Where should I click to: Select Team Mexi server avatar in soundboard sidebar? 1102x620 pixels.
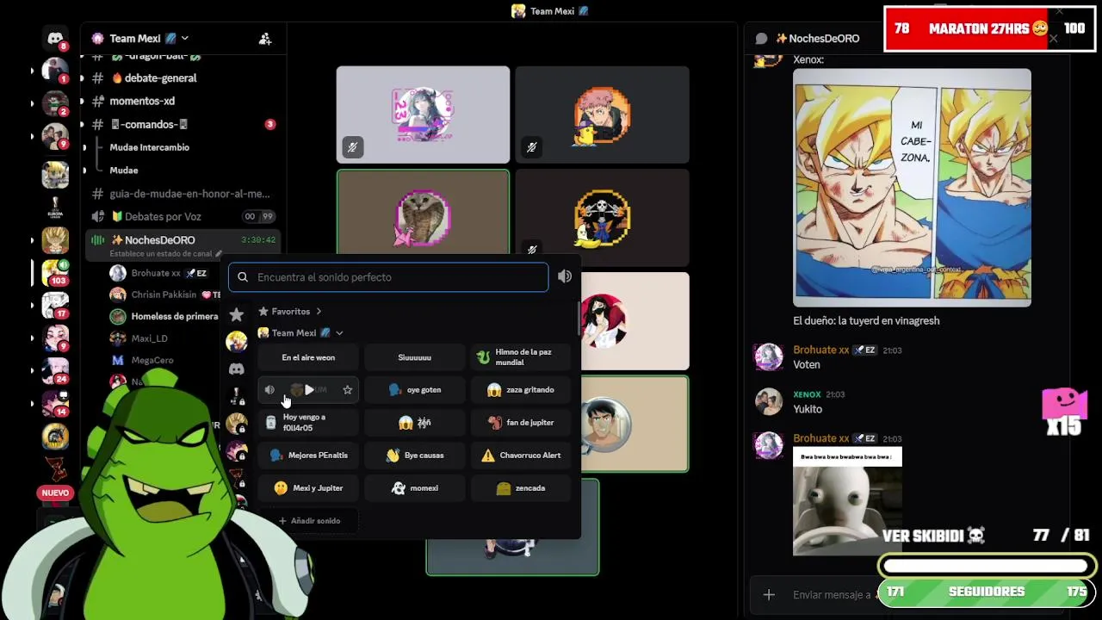click(x=237, y=342)
